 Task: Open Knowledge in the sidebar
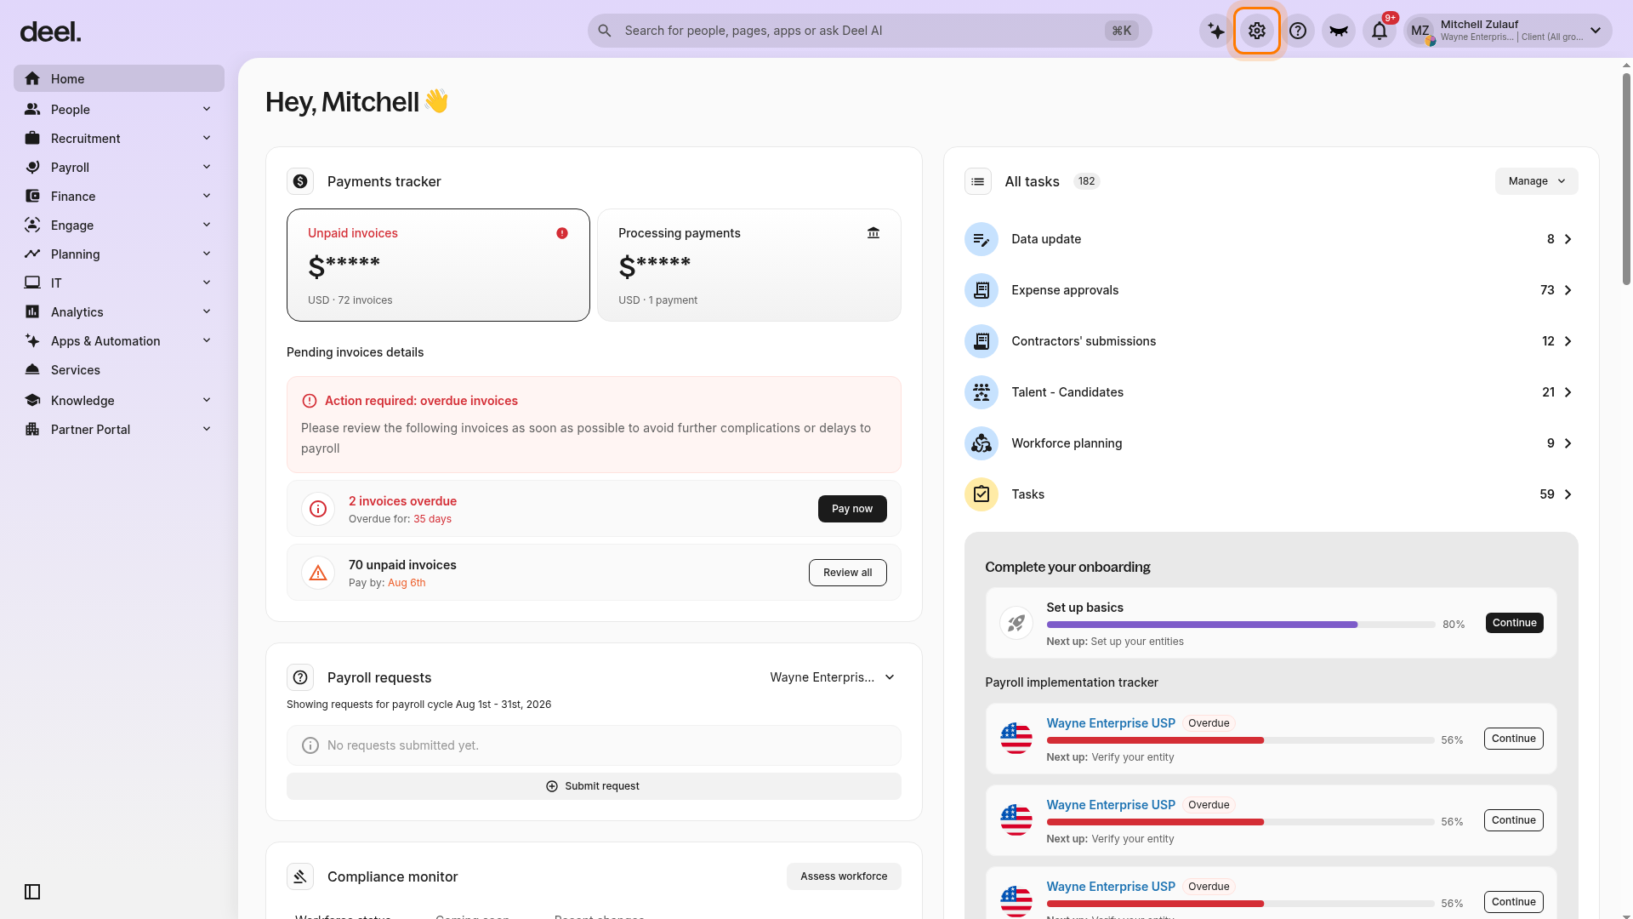(119, 400)
